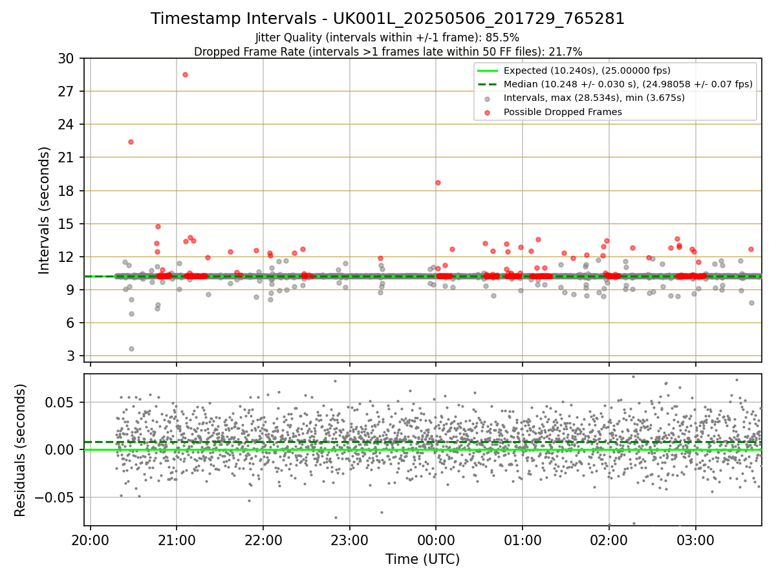Click the chart title "Timestamp Intervals - UK001L_20250506_201729_765281"

pos(388,19)
